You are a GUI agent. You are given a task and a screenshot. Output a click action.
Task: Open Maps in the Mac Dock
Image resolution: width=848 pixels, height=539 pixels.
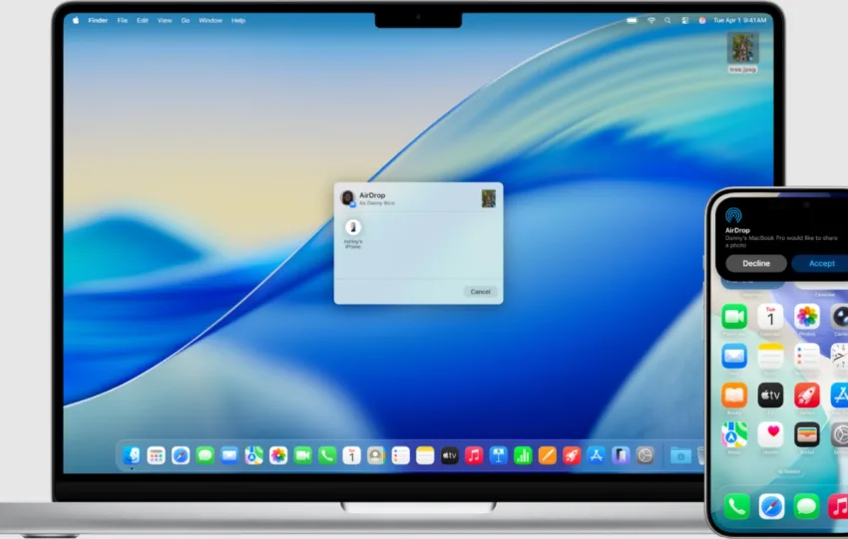click(x=253, y=455)
